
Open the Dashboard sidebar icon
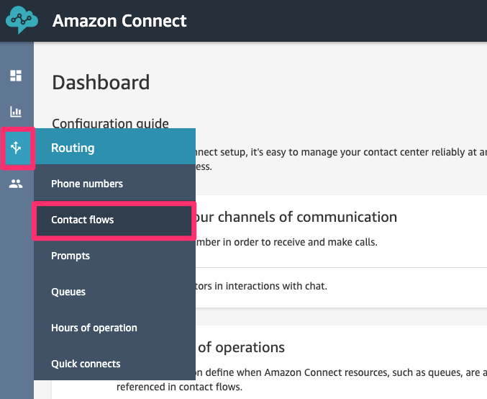point(16,76)
